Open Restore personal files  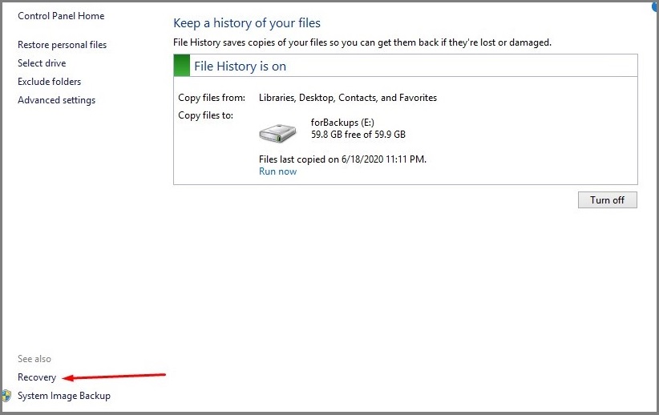click(62, 45)
